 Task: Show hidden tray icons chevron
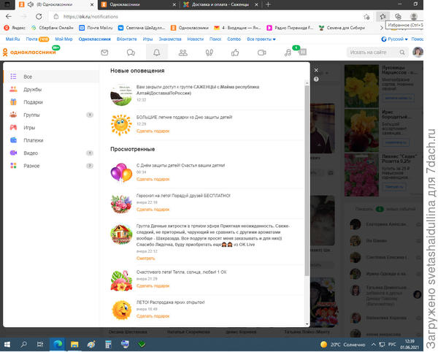(x=374, y=344)
